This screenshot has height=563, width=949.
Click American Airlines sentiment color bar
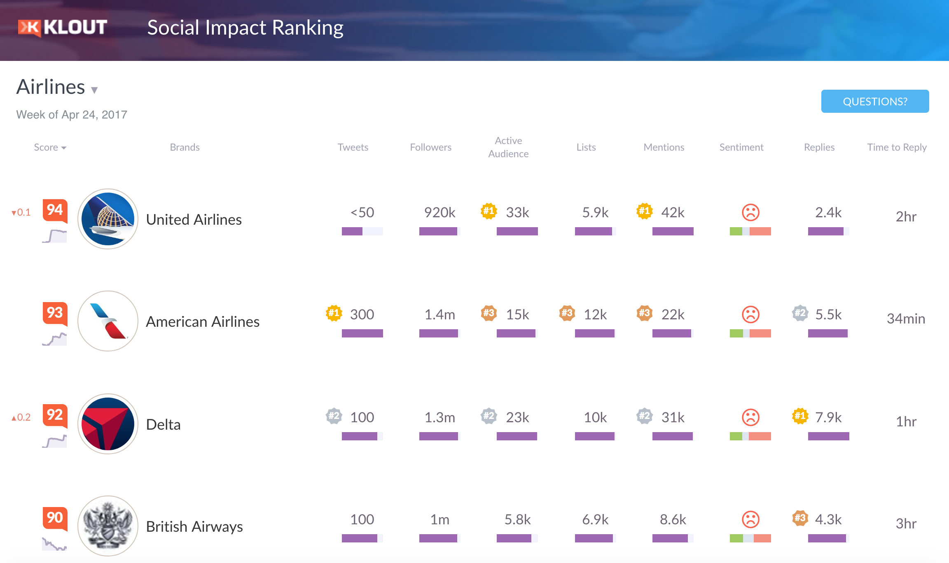click(x=750, y=333)
